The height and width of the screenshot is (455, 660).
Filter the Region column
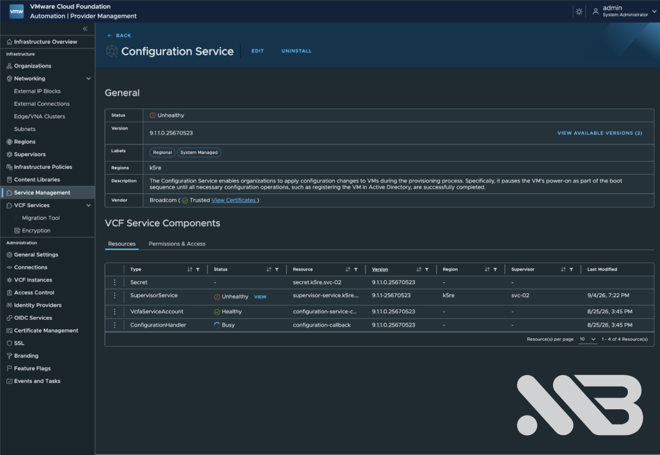click(x=496, y=269)
